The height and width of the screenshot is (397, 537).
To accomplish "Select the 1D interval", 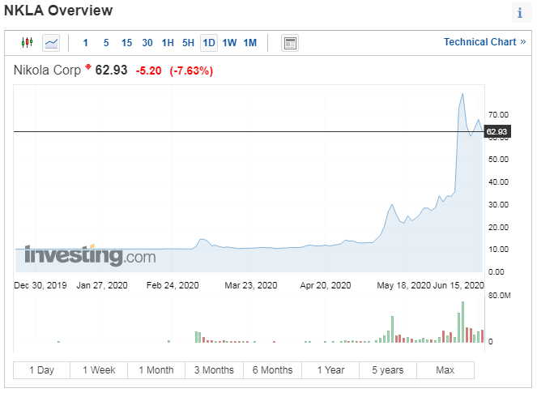I will (x=209, y=43).
